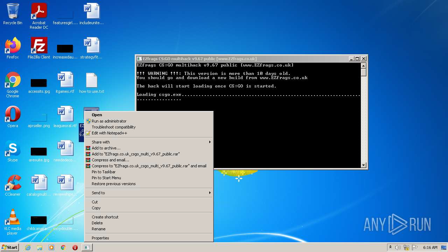The height and width of the screenshot is (252, 448).
Task: Launch Opera from the desktop
Action: 13,117
